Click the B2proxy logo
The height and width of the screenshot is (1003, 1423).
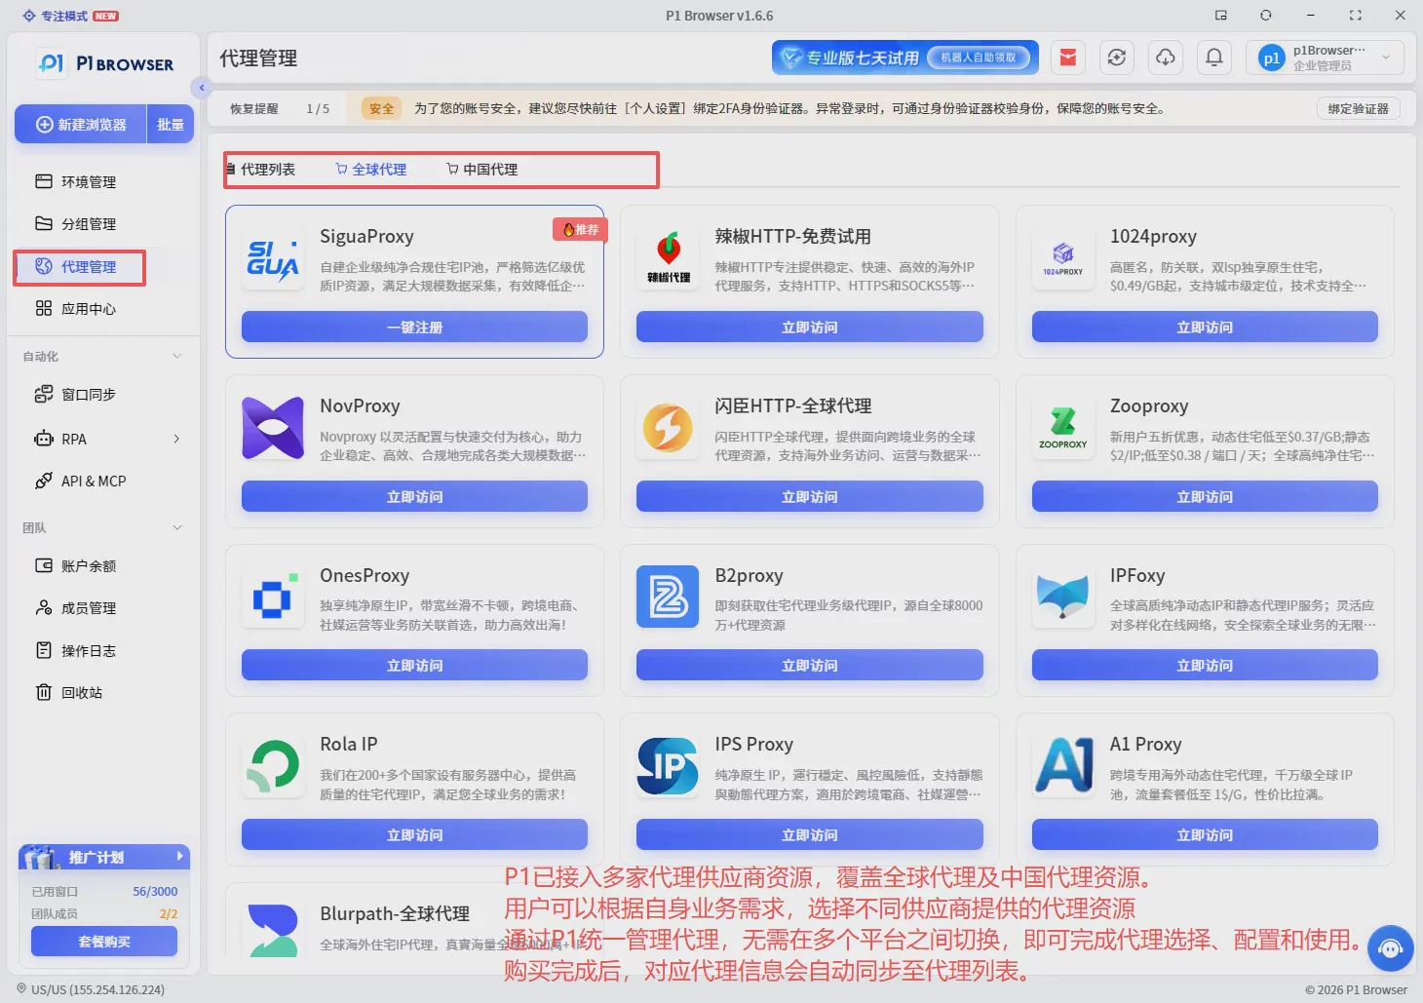tap(668, 597)
